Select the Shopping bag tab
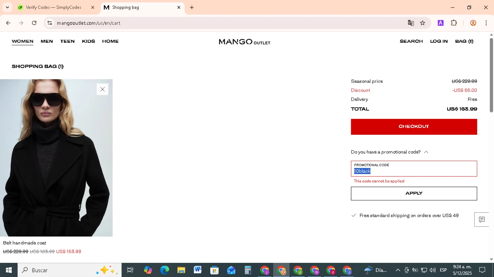Screen dimensions: 494x277 click(125, 7)
